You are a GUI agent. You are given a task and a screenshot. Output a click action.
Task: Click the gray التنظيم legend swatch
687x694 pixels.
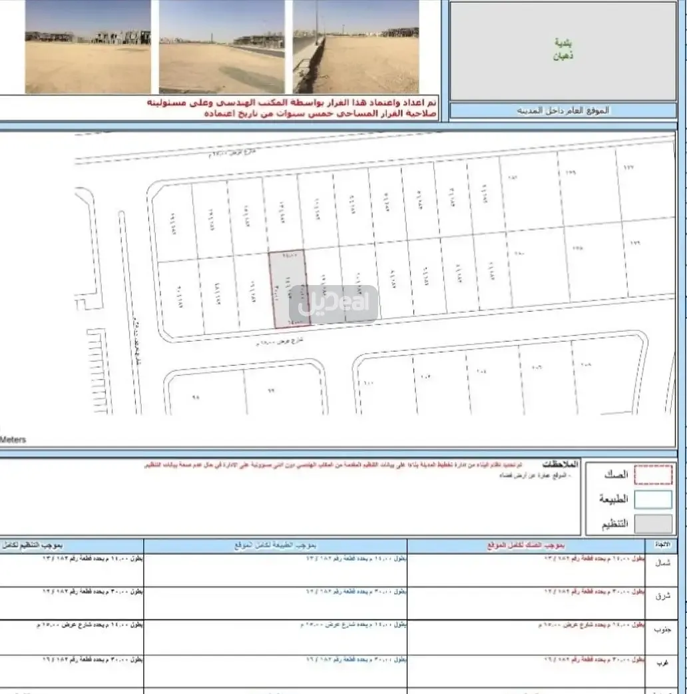[x=652, y=524]
